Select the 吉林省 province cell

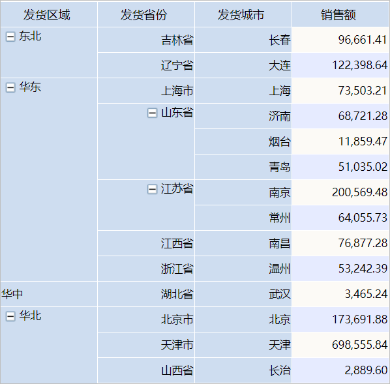click(x=146, y=40)
